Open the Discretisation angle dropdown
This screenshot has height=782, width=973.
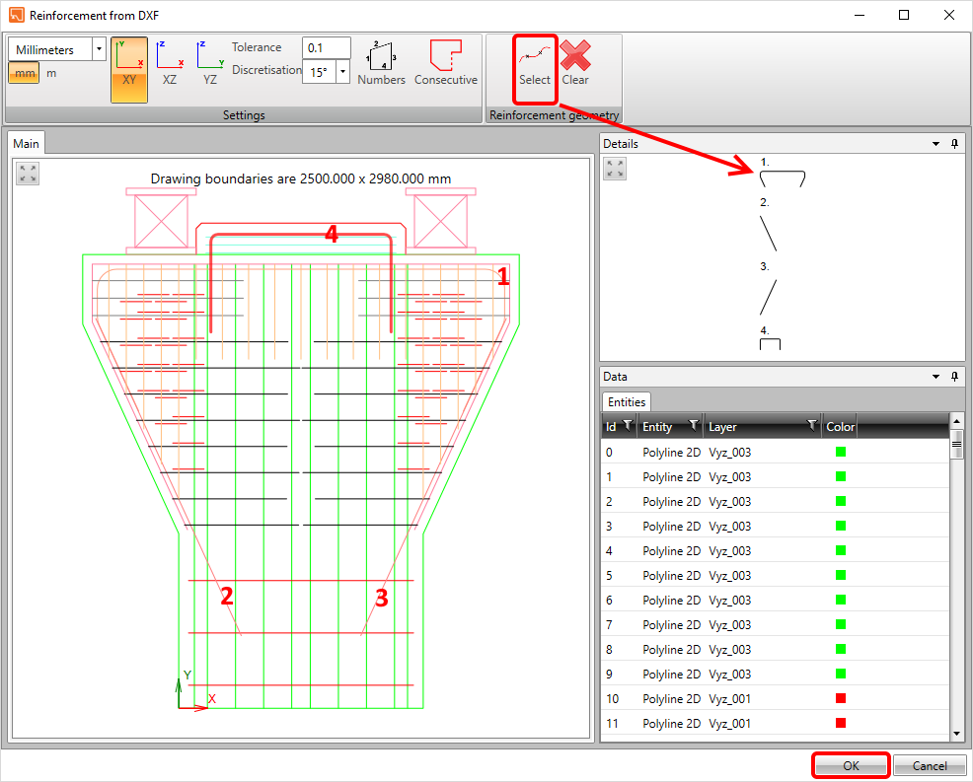[342, 72]
